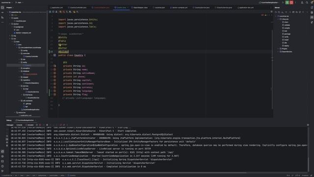Switch to ObjectMapper.class editor tab
The image size is (314, 177).
[x=140, y=8]
